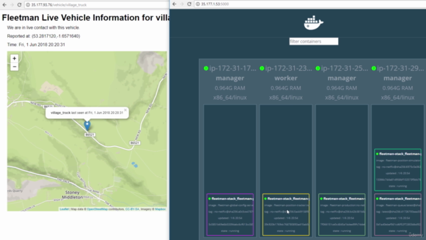The width and height of the screenshot is (426, 240).
Task: Reload the Docker visualizer page
Action: (x=189, y=4)
